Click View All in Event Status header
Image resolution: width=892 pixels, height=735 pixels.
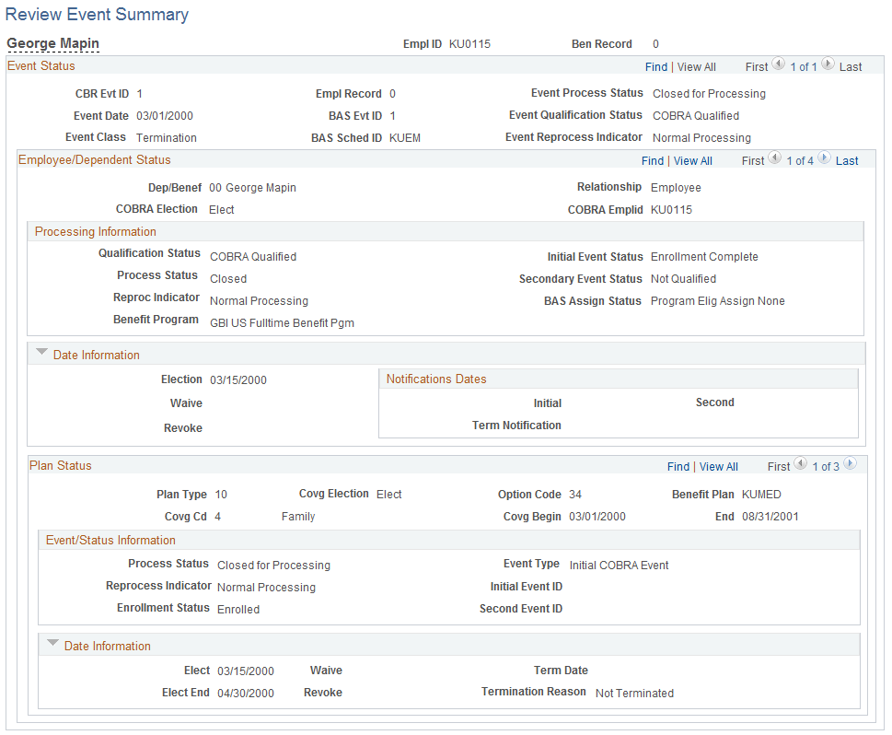click(x=696, y=67)
